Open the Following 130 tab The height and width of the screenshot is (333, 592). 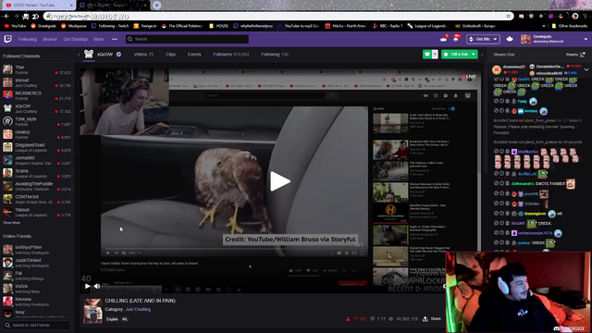coord(275,55)
